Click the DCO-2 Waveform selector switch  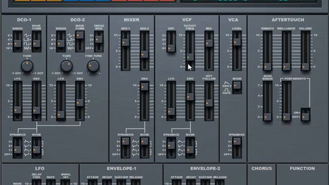[80, 42]
